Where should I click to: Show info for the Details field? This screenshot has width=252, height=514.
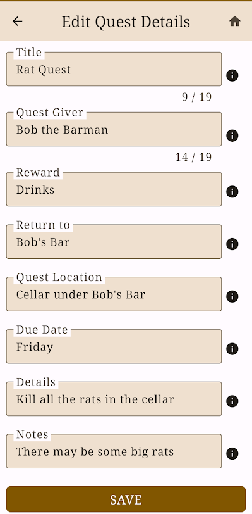tap(232, 401)
